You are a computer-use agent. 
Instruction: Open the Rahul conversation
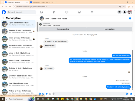click(18, 62)
